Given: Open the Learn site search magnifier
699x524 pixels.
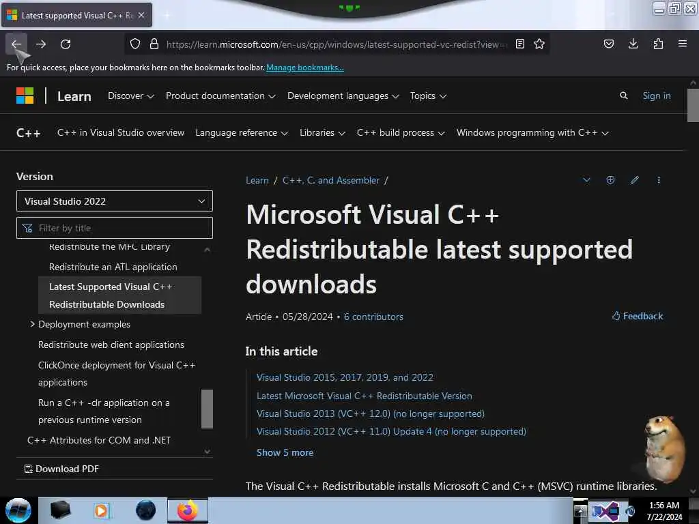Looking at the screenshot, I should pos(624,96).
